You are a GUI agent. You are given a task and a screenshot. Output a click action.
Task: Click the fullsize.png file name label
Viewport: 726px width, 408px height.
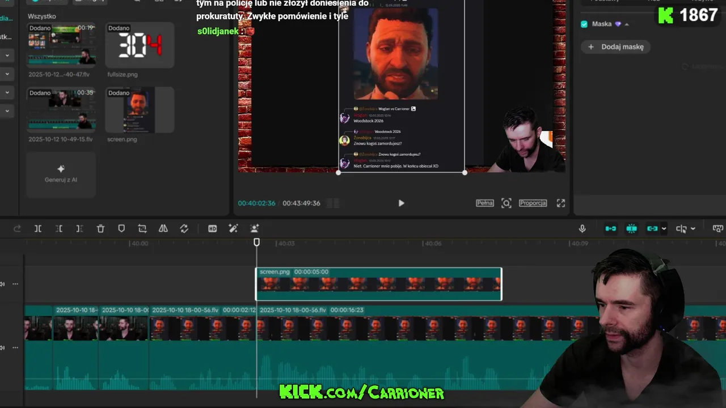click(123, 74)
